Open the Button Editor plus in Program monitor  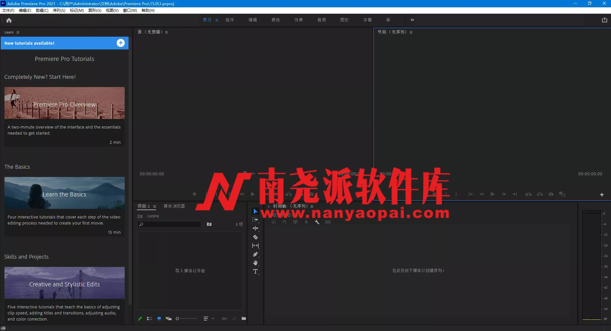pos(602,195)
